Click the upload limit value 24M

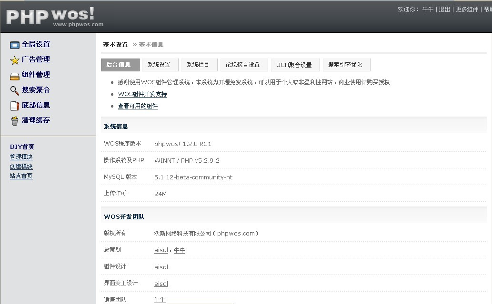coord(161,194)
